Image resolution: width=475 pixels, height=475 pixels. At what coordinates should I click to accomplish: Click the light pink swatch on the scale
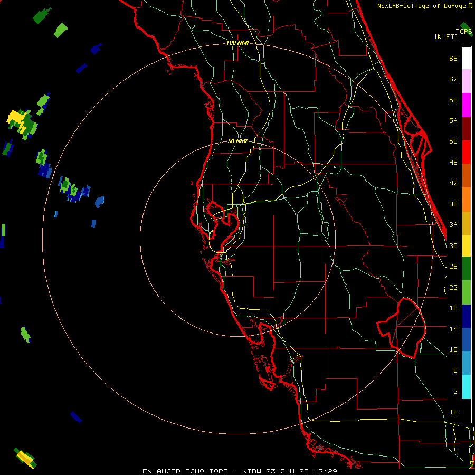(466, 81)
